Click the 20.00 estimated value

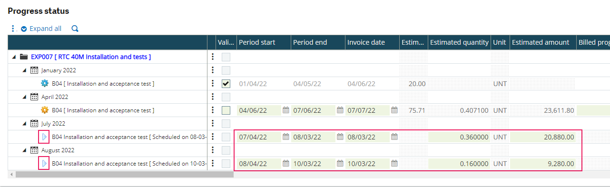point(417,84)
